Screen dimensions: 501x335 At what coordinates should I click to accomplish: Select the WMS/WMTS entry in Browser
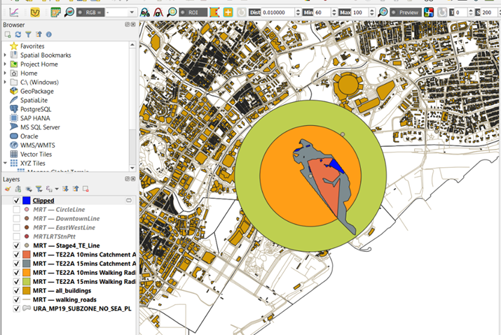(x=36, y=145)
